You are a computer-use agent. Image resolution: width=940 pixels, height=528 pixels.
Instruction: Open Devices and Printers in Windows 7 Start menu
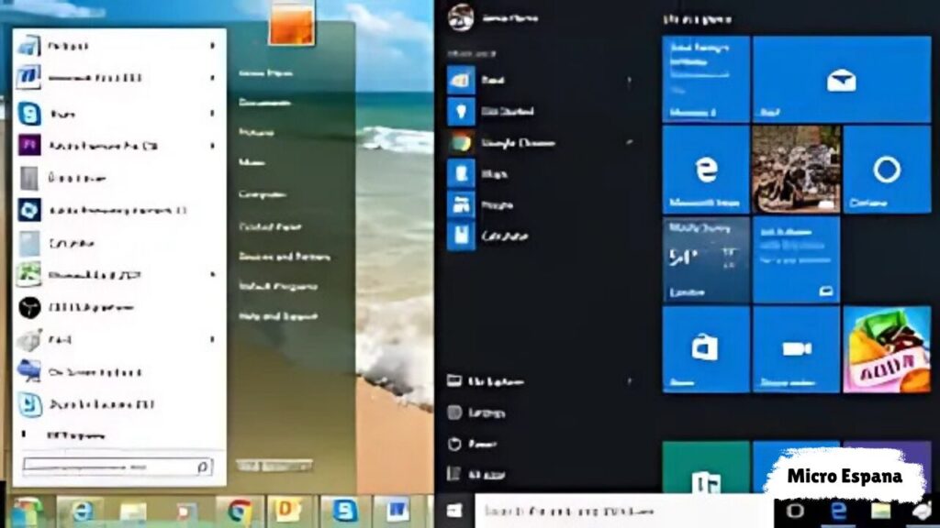(285, 257)
